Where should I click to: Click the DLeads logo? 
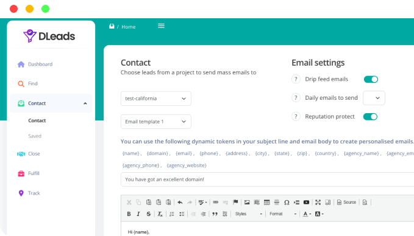(x=49, y=36)
